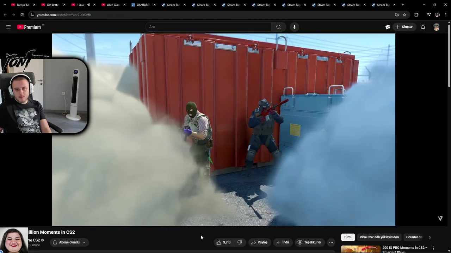Bookmark this page with star icon

point(404,15)
